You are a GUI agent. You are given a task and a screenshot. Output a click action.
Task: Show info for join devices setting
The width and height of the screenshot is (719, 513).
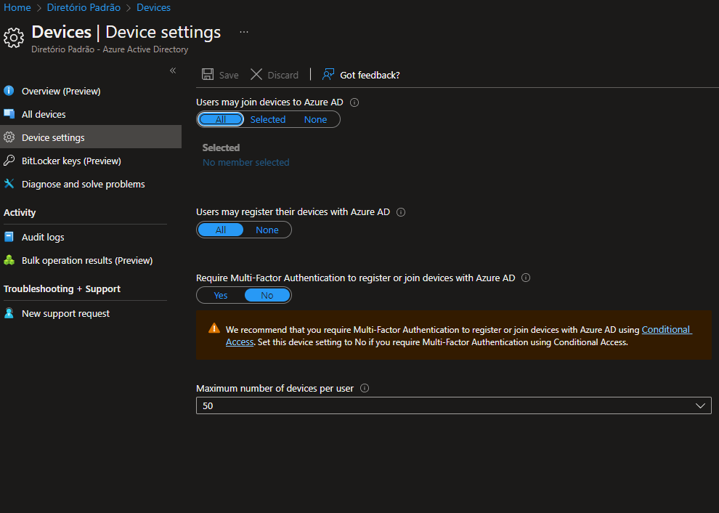[x=354, y=102]
